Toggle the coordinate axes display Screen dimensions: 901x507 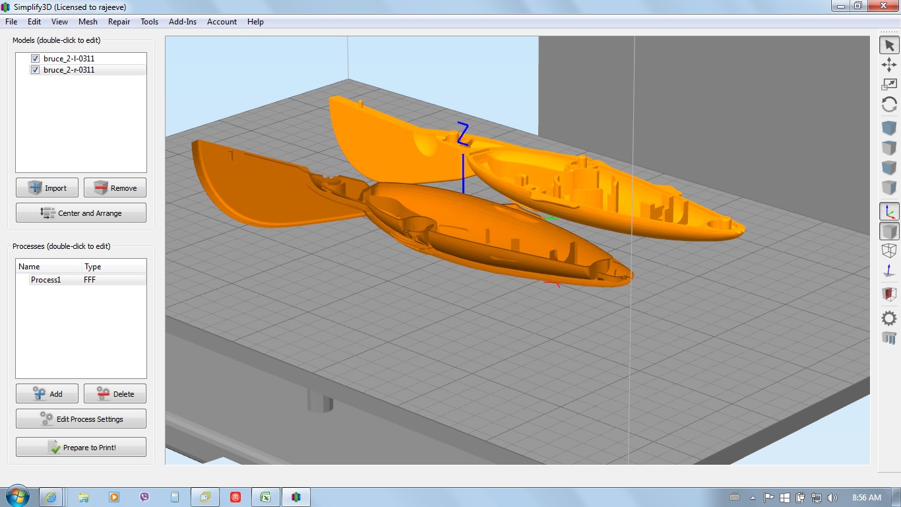(889, 211)
